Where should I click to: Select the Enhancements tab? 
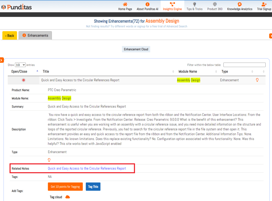point(35,35)
